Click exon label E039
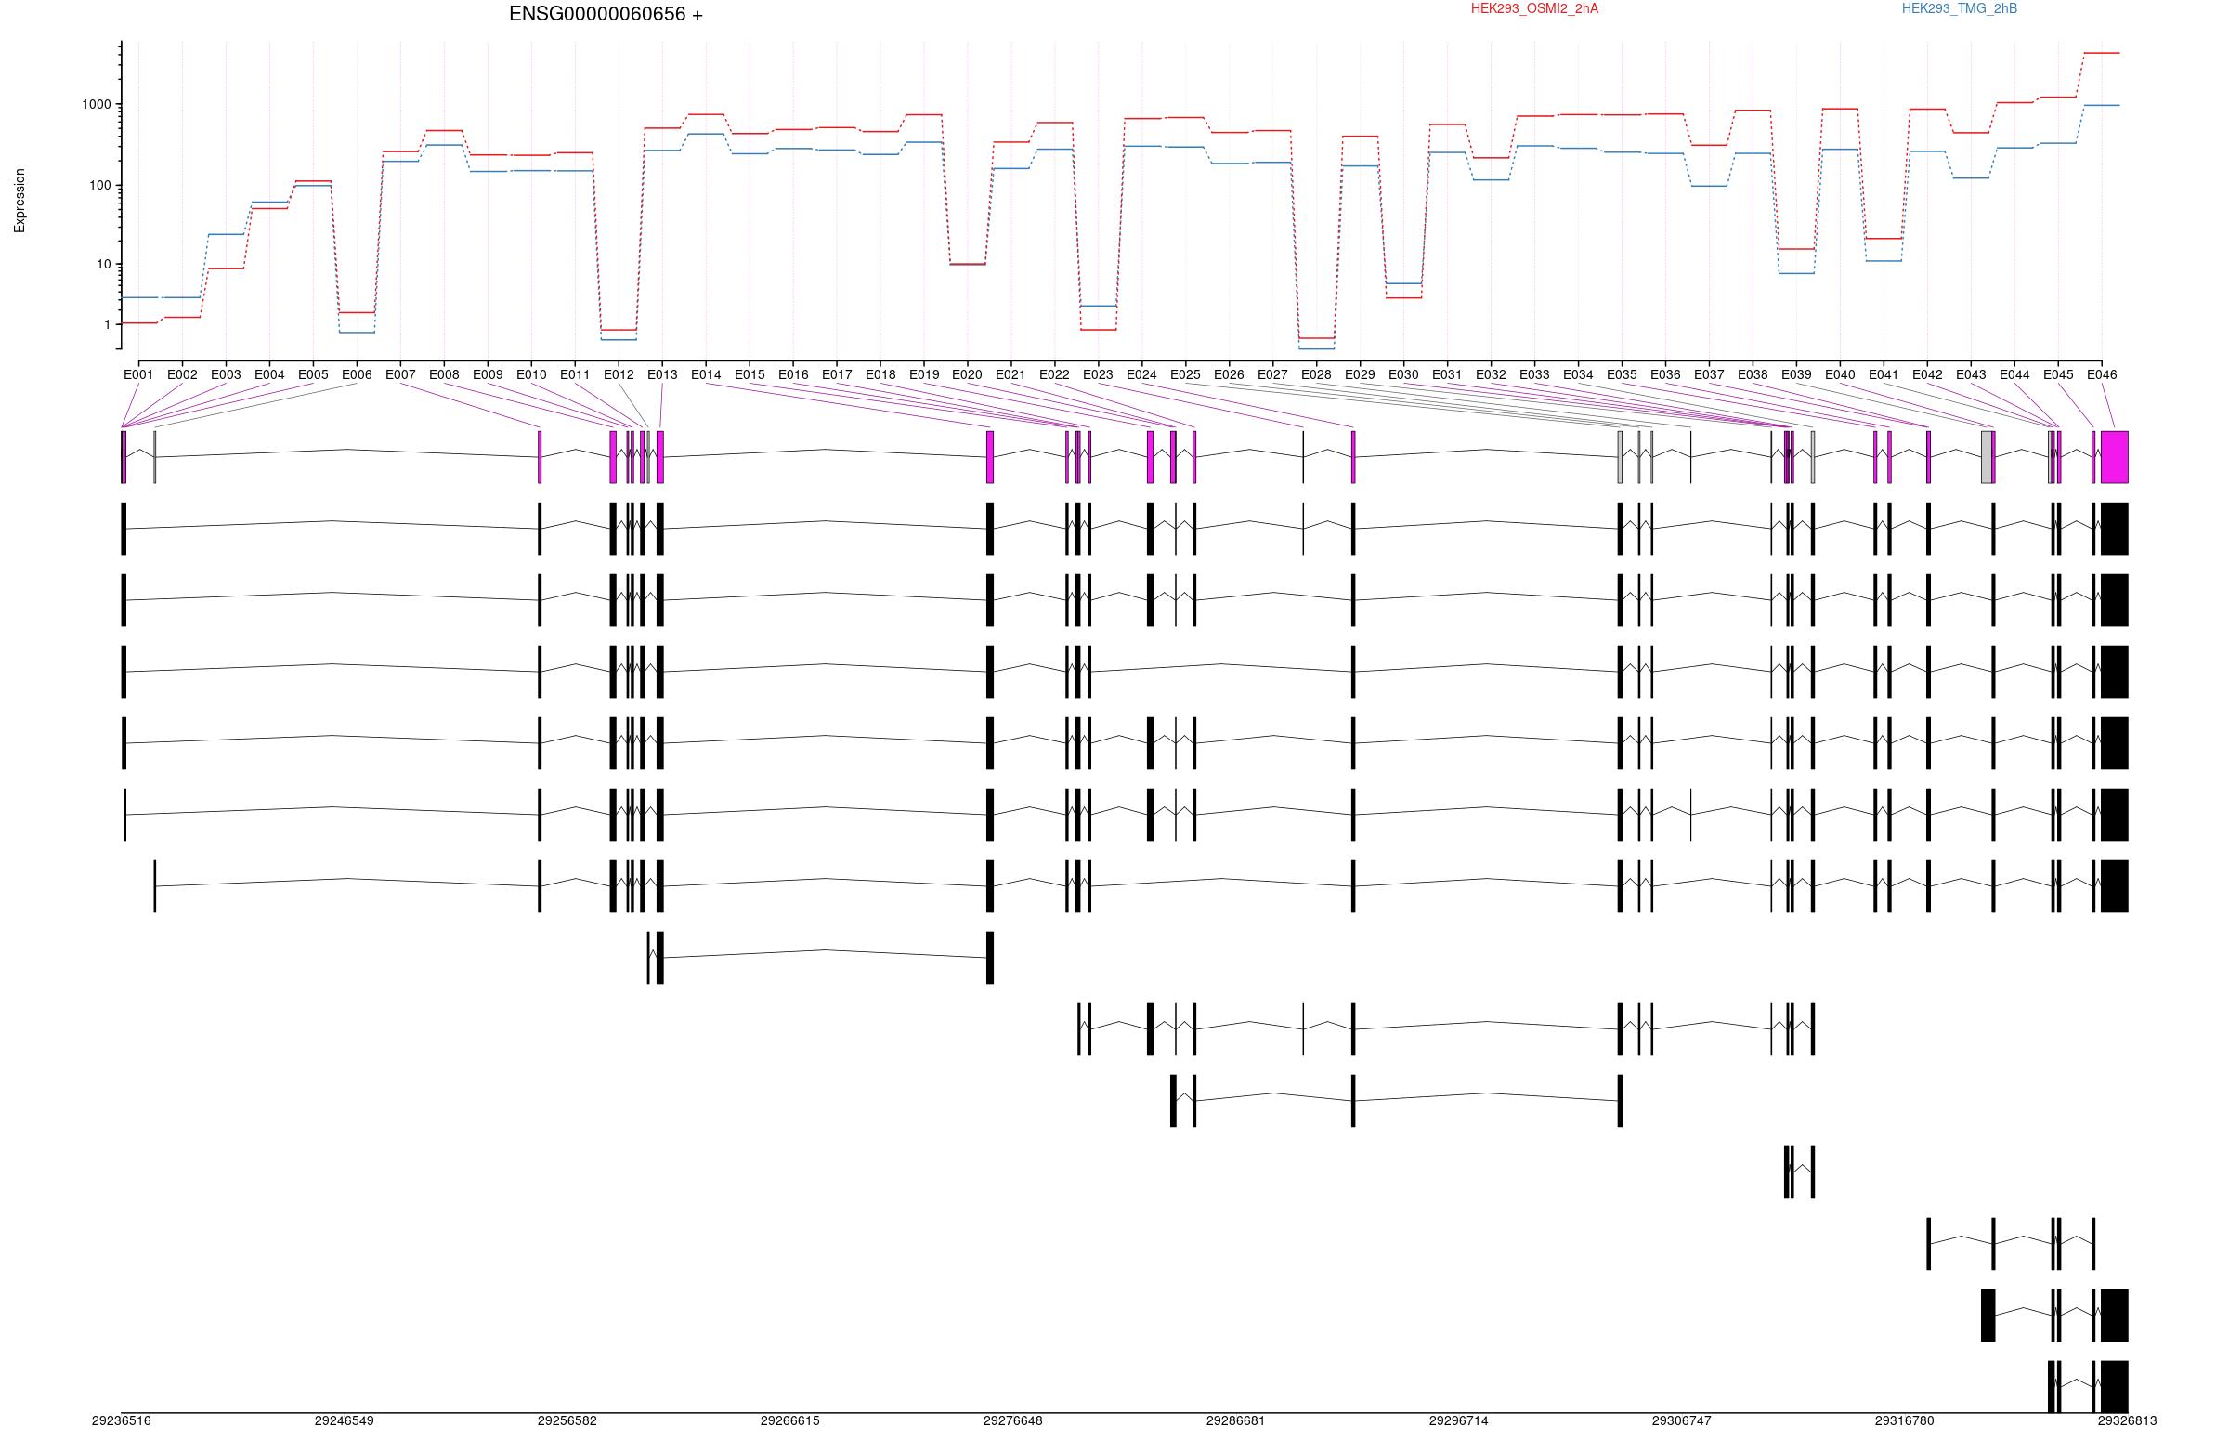2229x1440 pixels. 1796,375
